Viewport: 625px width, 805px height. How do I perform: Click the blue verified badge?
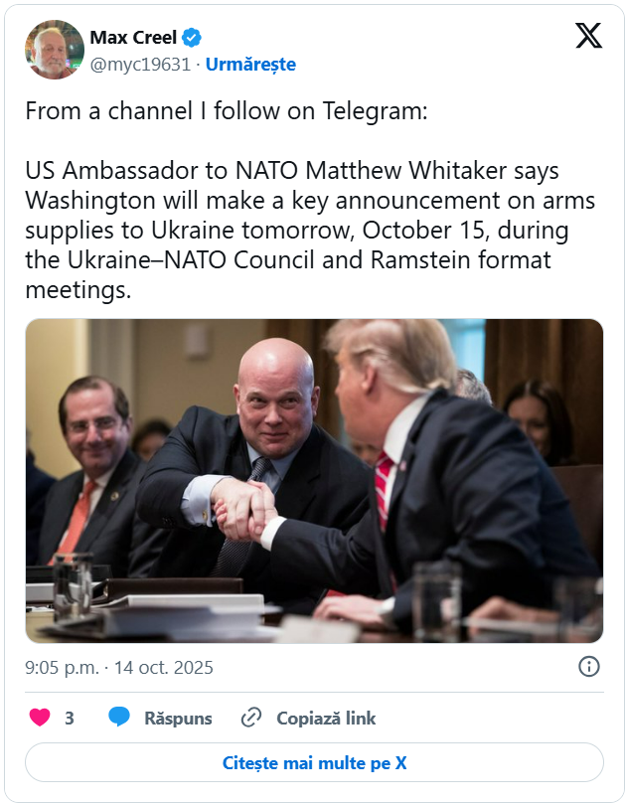(192, 38)
